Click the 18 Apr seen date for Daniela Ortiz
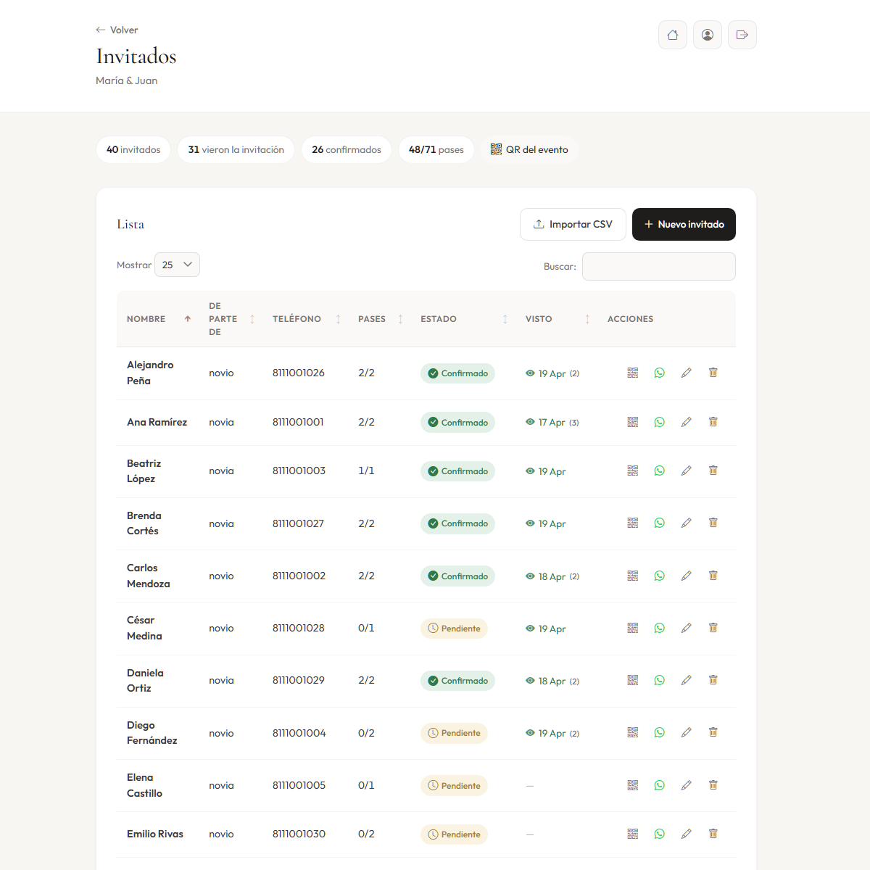The width and height of the screenshot is (870, 870). [x=552, y=681]
